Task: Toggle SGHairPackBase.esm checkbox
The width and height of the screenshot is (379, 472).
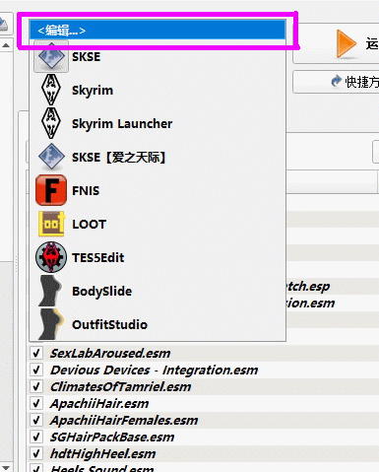Action: click(36, 437)
